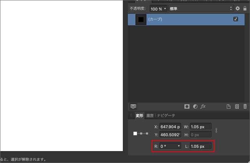250x163 pixels.
Task: Switch to the ナビゲータ tab
Action: pos(166,116)
